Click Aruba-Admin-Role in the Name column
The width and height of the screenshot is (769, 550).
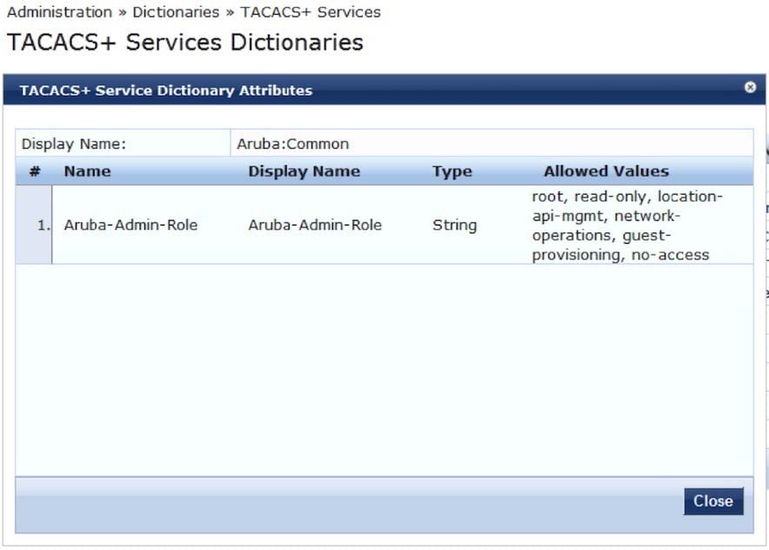[130, 225]
